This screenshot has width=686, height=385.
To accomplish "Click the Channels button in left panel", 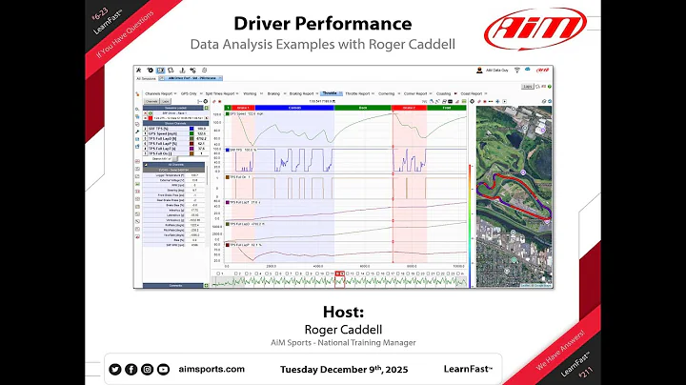I will [x=151, y=101].
